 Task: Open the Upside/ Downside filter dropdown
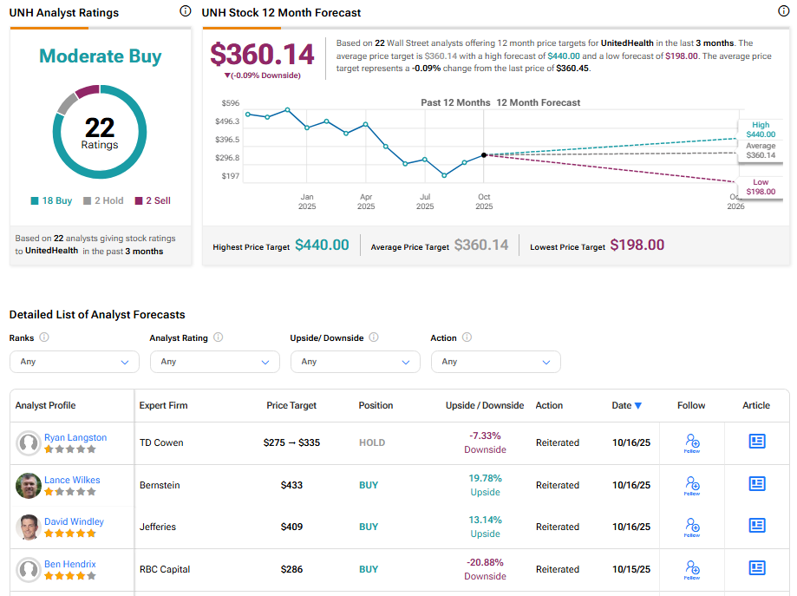[x=355, y=362]
